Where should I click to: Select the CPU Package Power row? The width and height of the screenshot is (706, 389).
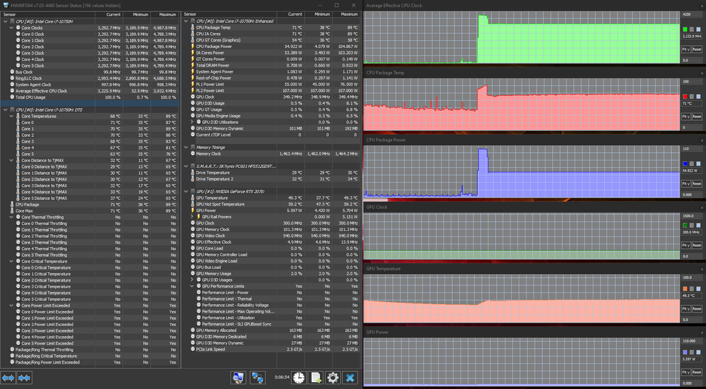(271, 47)
